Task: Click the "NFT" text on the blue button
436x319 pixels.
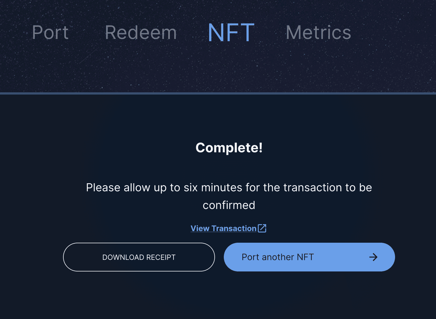Action: point(305,257)
